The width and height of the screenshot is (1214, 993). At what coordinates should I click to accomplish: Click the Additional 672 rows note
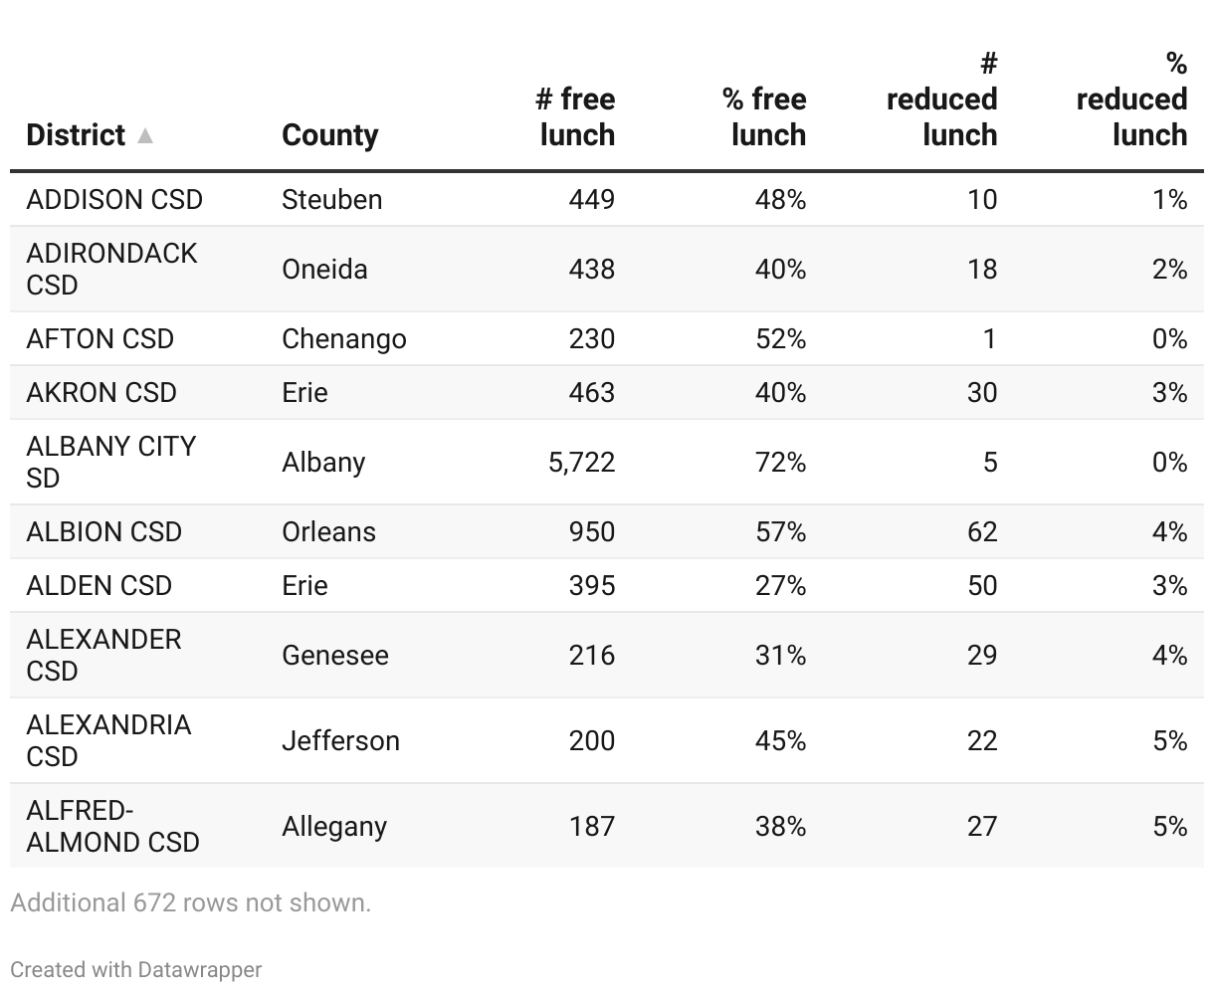[190, 902]
